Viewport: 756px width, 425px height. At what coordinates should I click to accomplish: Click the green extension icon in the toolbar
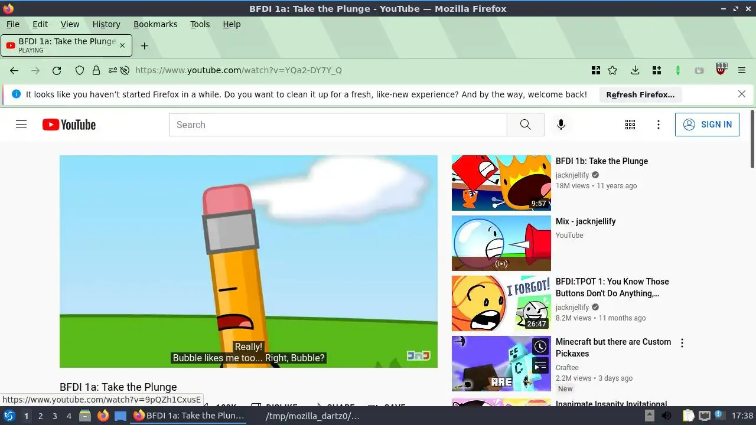(678, 70)
